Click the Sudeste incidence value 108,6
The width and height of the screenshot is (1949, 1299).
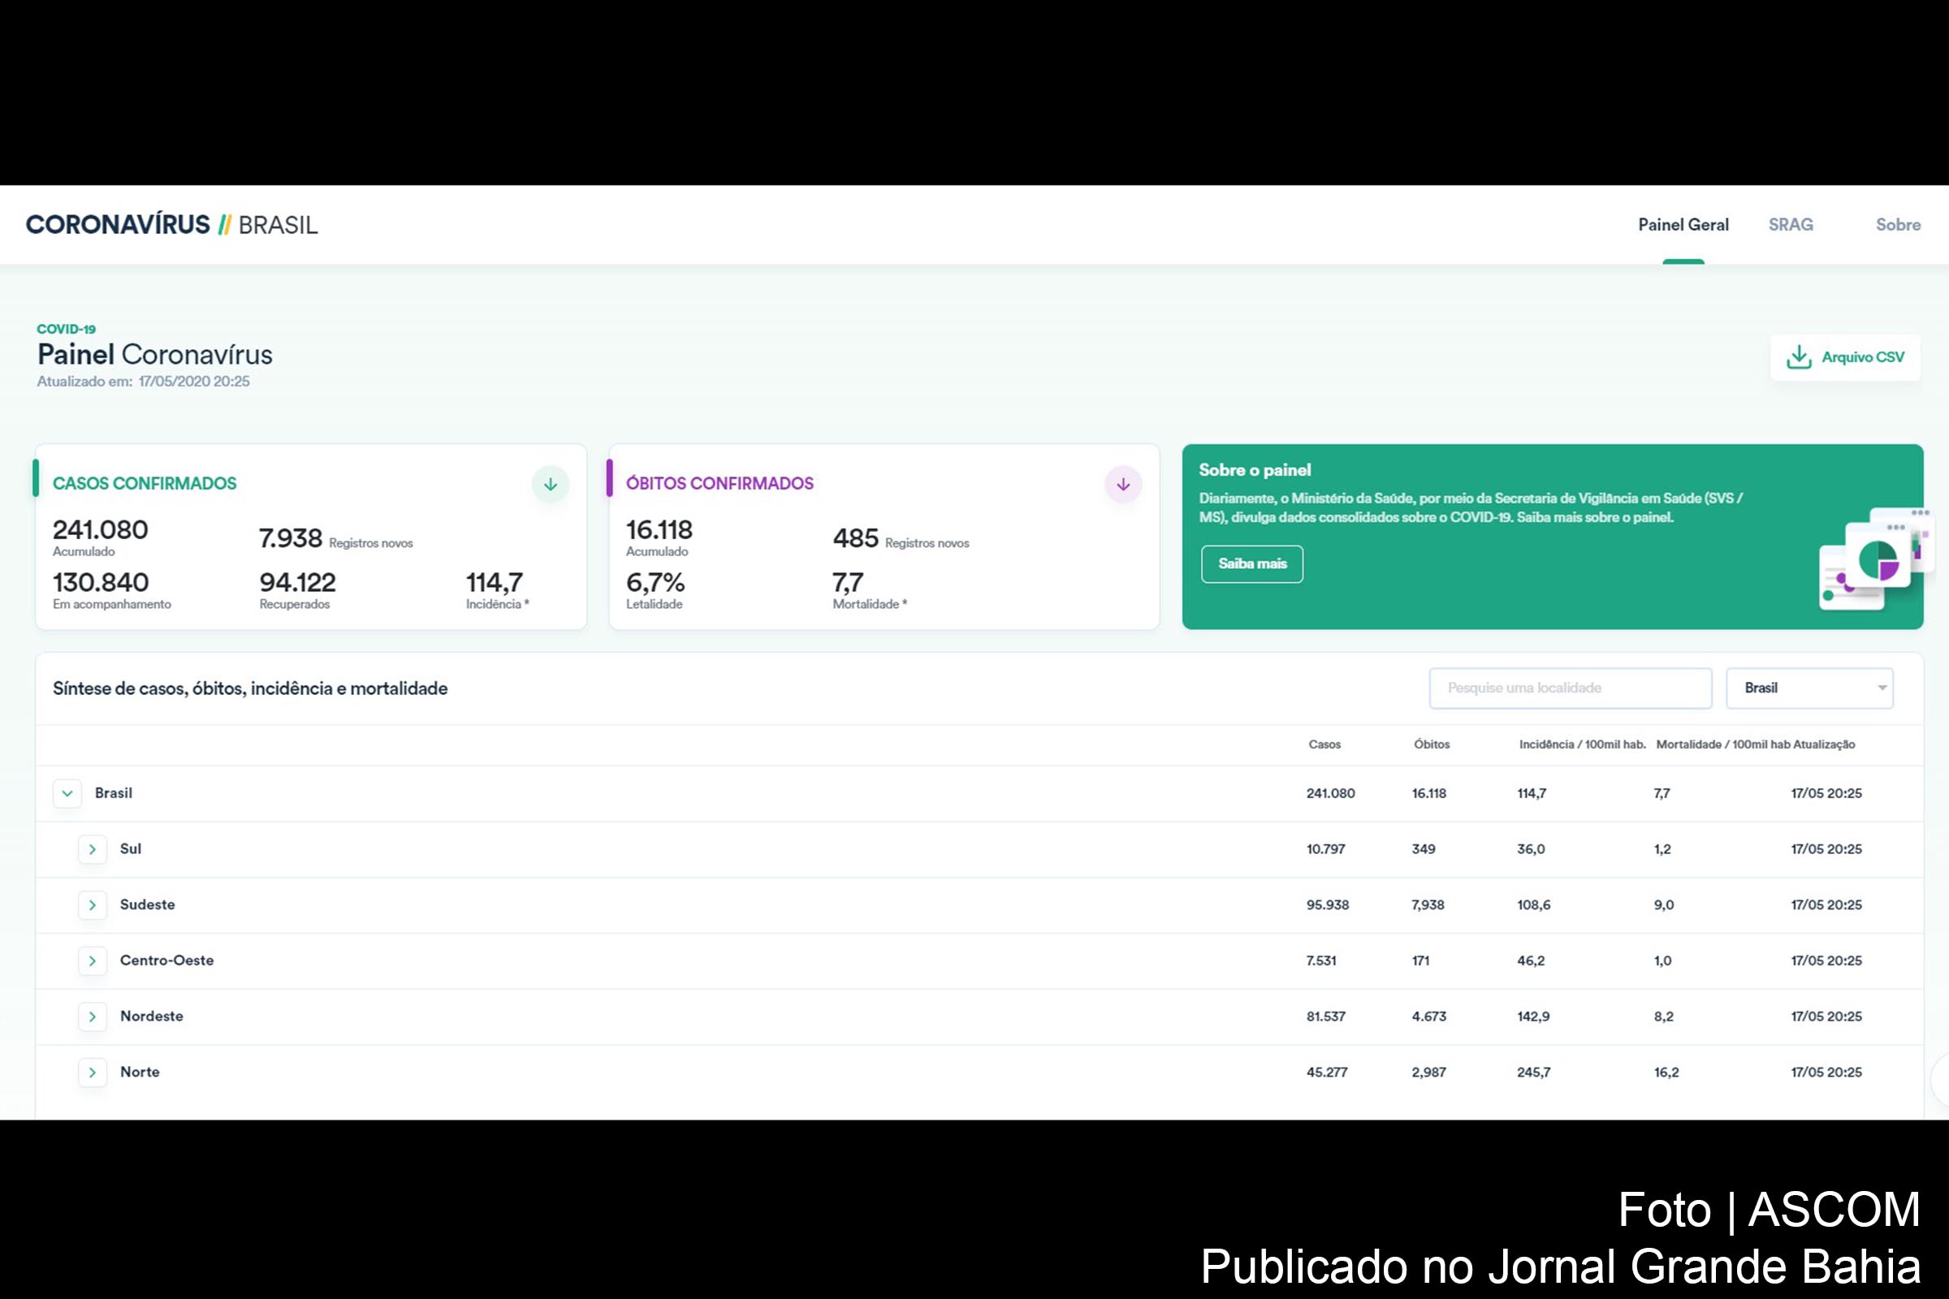[x=1534, y=904]
